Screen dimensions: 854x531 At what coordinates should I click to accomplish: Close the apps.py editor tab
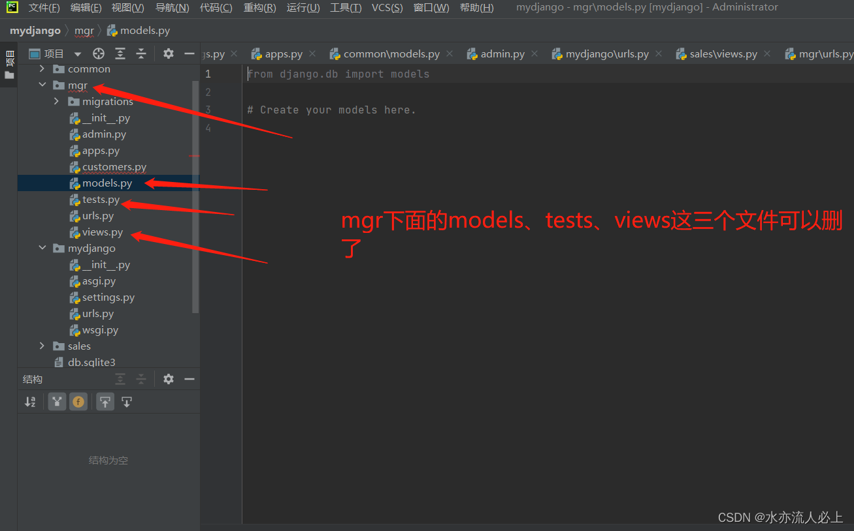(x=312, y=53)
